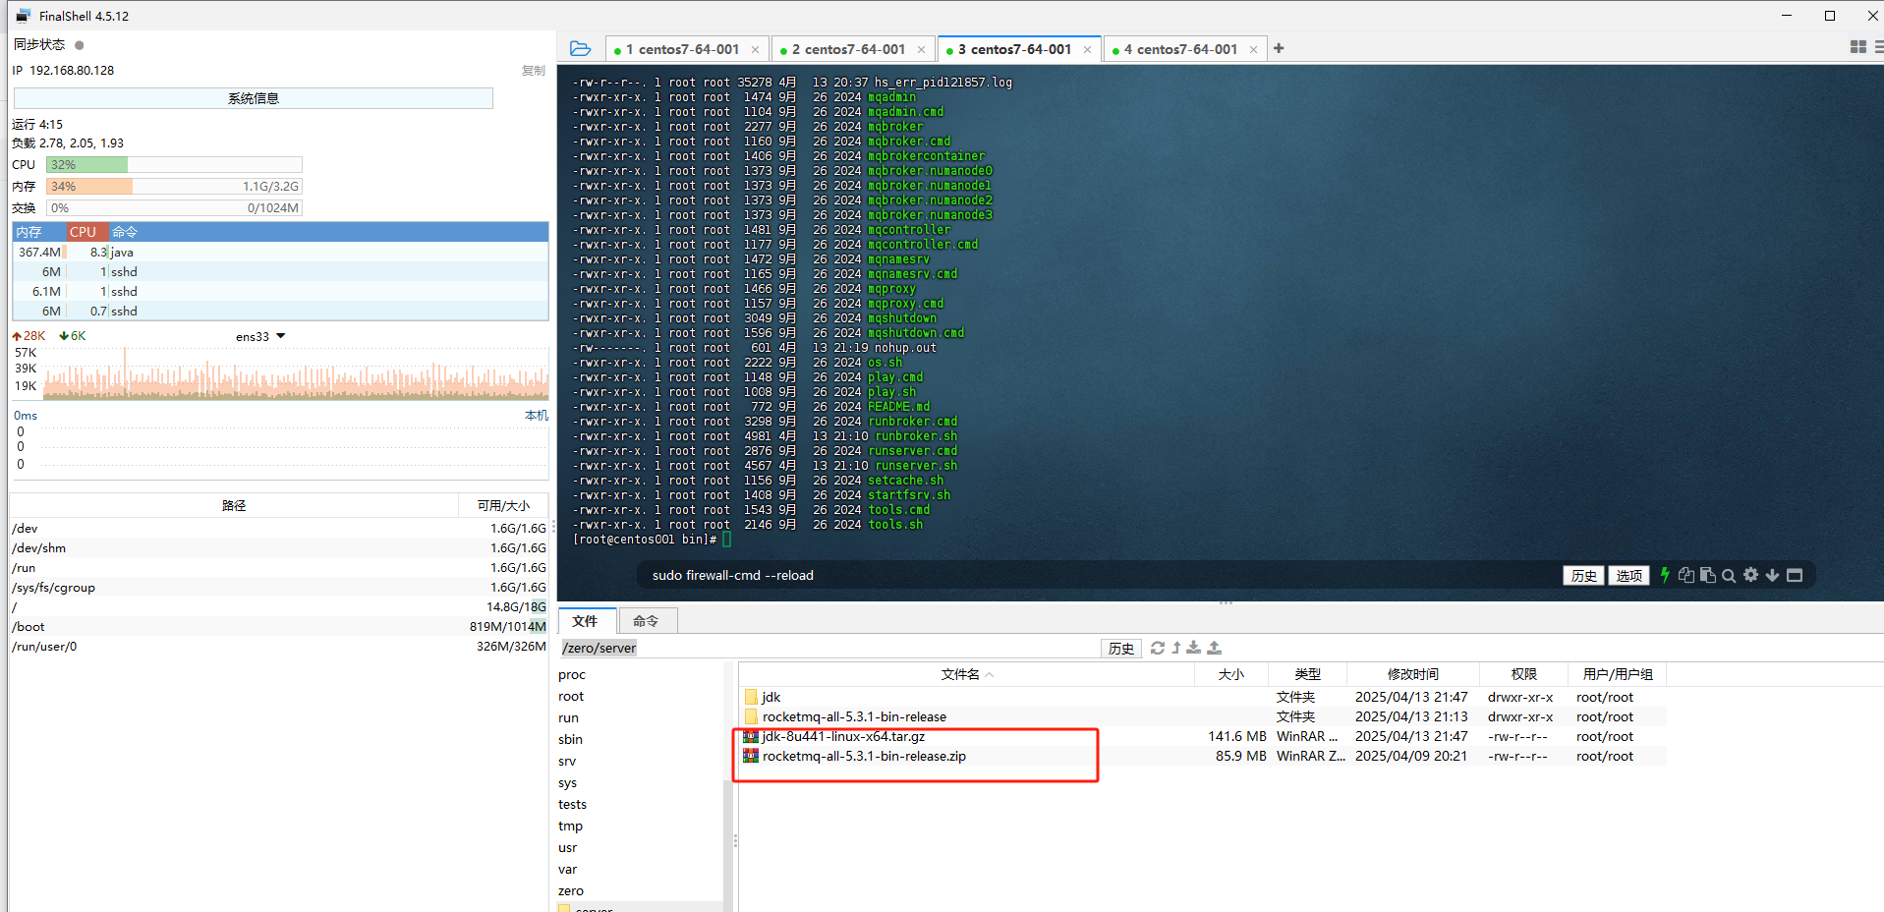
Task: Sort processes by 命令 column header
Action: [x=328, y=232]
